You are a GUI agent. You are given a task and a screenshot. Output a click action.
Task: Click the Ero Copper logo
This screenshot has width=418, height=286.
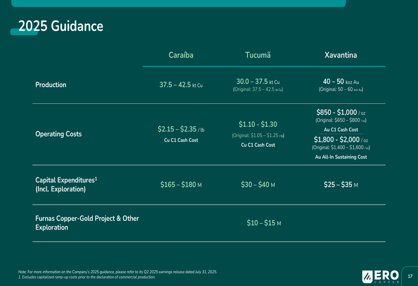tap(380, 277)
